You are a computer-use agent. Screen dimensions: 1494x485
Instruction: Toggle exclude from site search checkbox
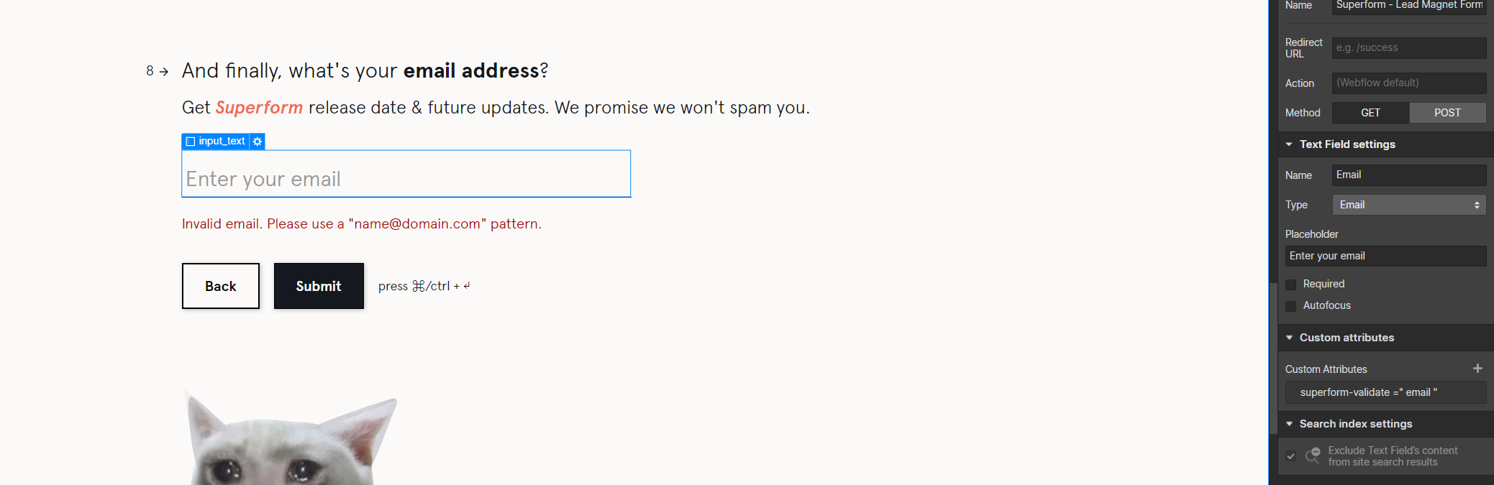(1291, 456)
